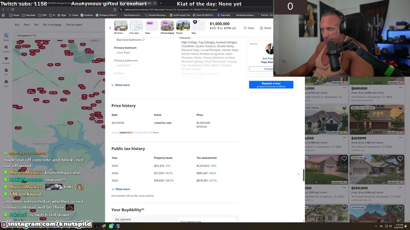Screen dimensions: 410x230
Task: Expand interior details with Show more
Action: [x=120, y=85]
